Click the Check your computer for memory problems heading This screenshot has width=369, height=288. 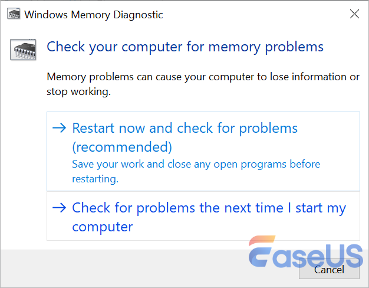(x=185, y=47)
